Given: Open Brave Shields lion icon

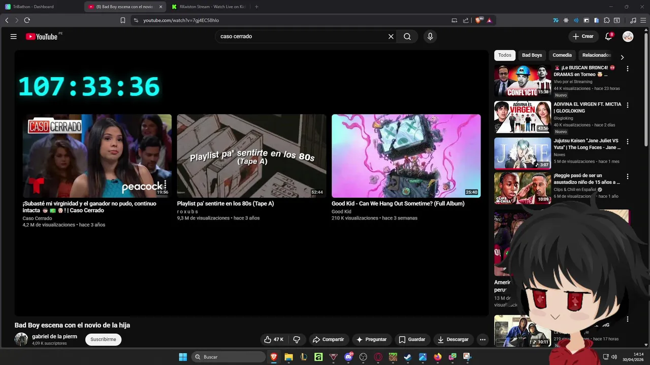Looking at the screenshot, I should (478, 20).
